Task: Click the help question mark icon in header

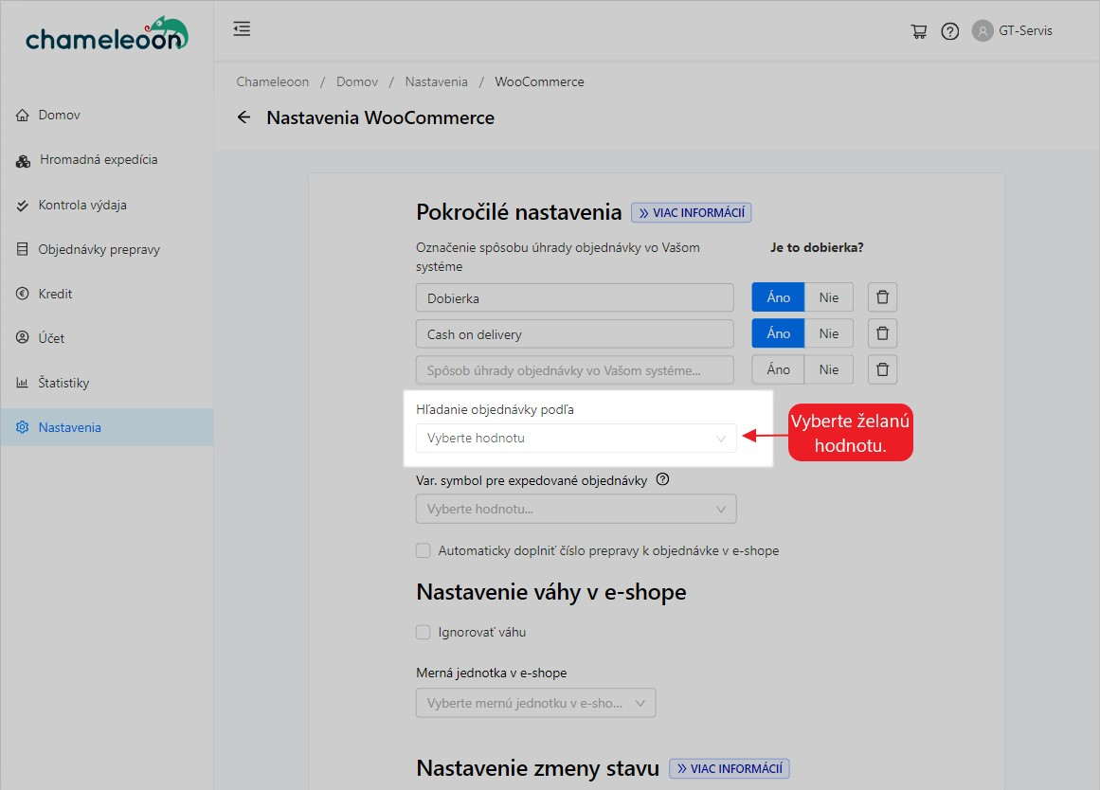Action: (x=949, y=31)
